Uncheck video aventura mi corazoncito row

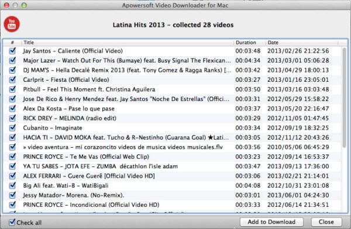click(x=12, y=147)
